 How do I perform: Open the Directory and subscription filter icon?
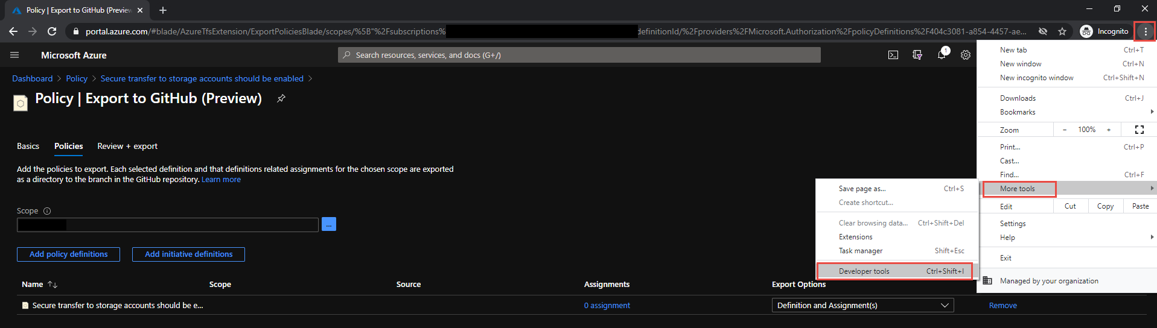[917, 55]
